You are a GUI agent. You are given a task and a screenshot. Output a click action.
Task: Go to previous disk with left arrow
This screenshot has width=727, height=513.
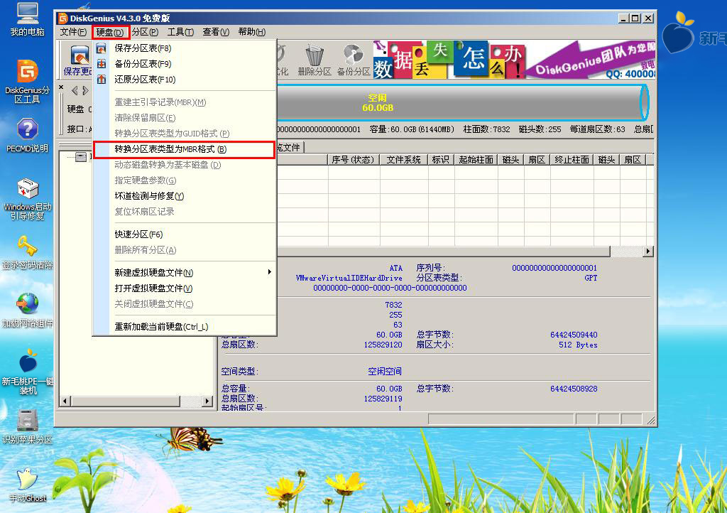[75, 90]
